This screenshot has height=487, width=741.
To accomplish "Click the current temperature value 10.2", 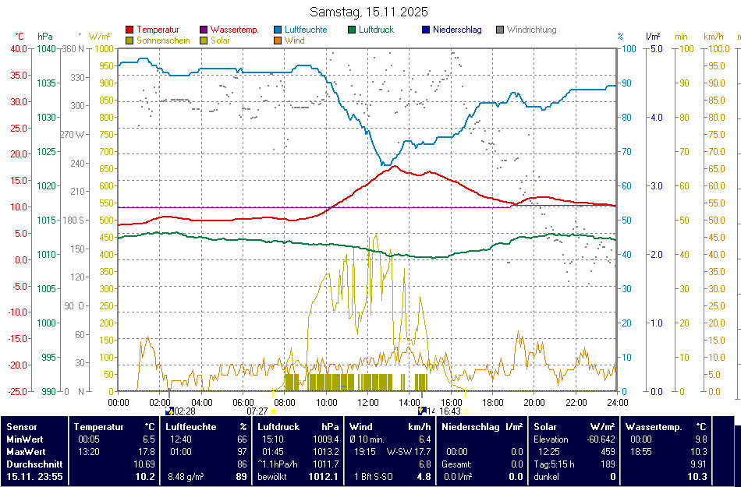I will click(145, 476).
